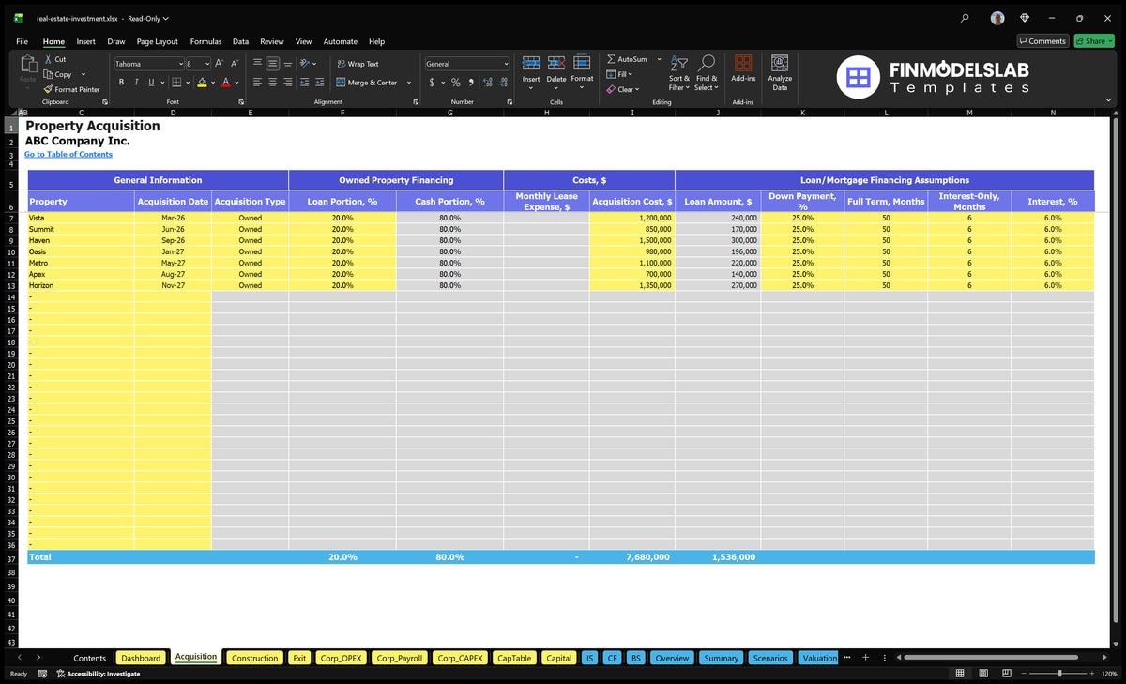The width and height of the screenshot is (1126, 684).
Task: Open Sort & Filter
Action: pos(679,73)
